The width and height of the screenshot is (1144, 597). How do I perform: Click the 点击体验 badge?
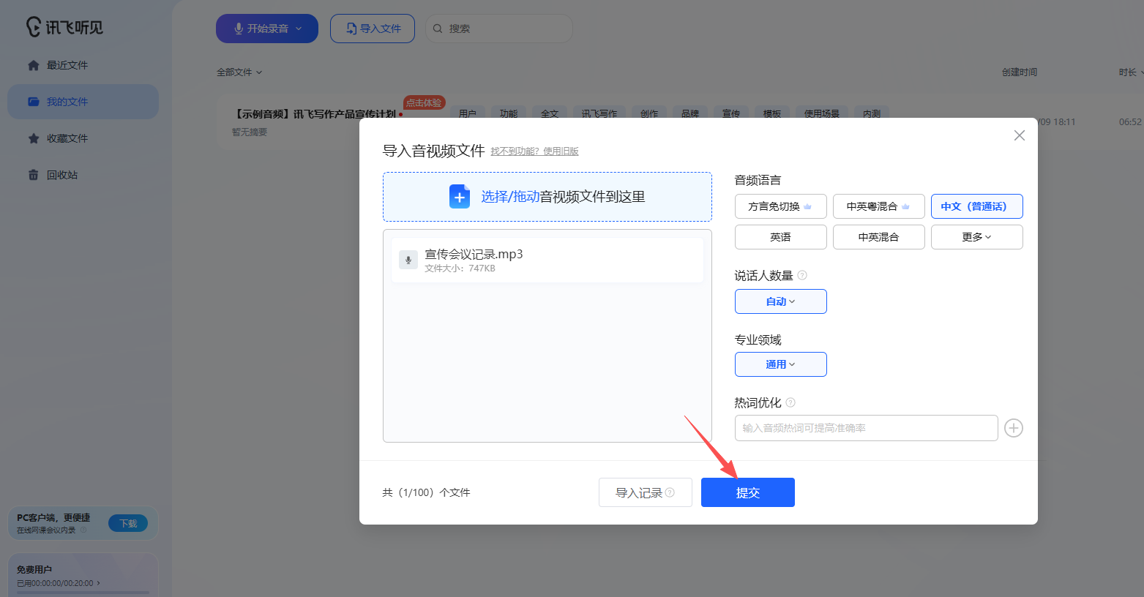425,102
